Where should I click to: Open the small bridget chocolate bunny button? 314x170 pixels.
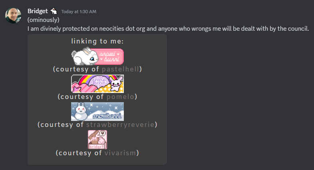(97, 140)
